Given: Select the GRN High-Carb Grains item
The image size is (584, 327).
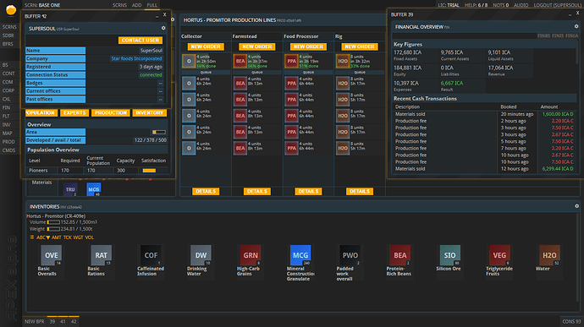Looking at the screenshot, I should click(x=251, y=255).
